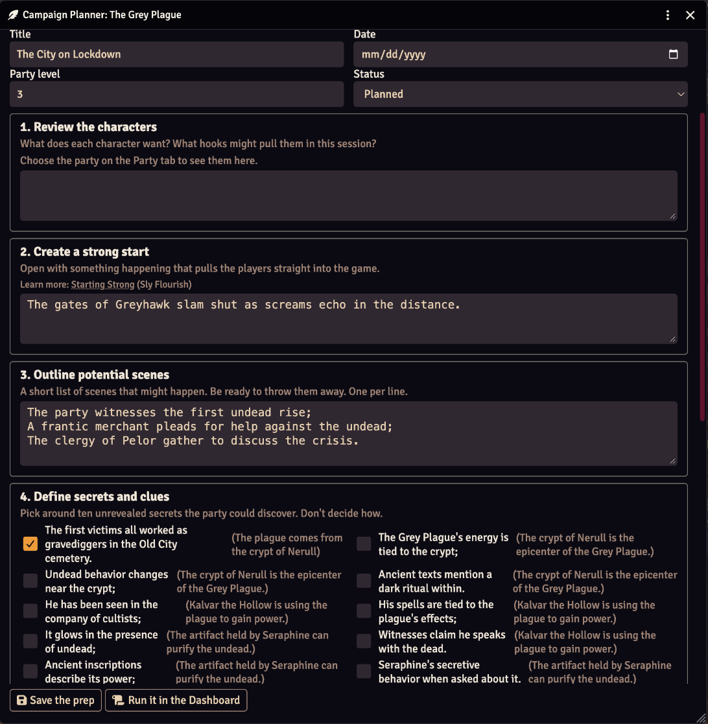Click 'Choose the party on the Party tab' hint
Viewport: 708px width, 724px height.
pyautogui.click(x=139, y=161)
